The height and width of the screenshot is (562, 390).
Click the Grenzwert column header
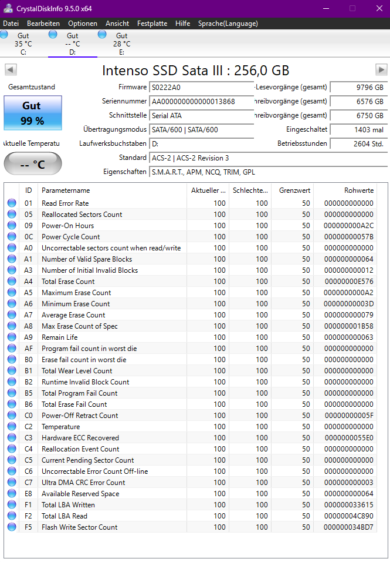pyautogui.click(x=293, y=190)
